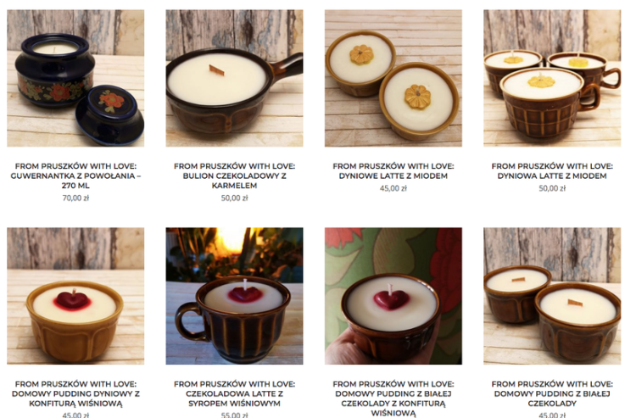Click the 50,00 zł price under Dyniowa Latte
The image size is (636, 418).
[x=552, y=188]
